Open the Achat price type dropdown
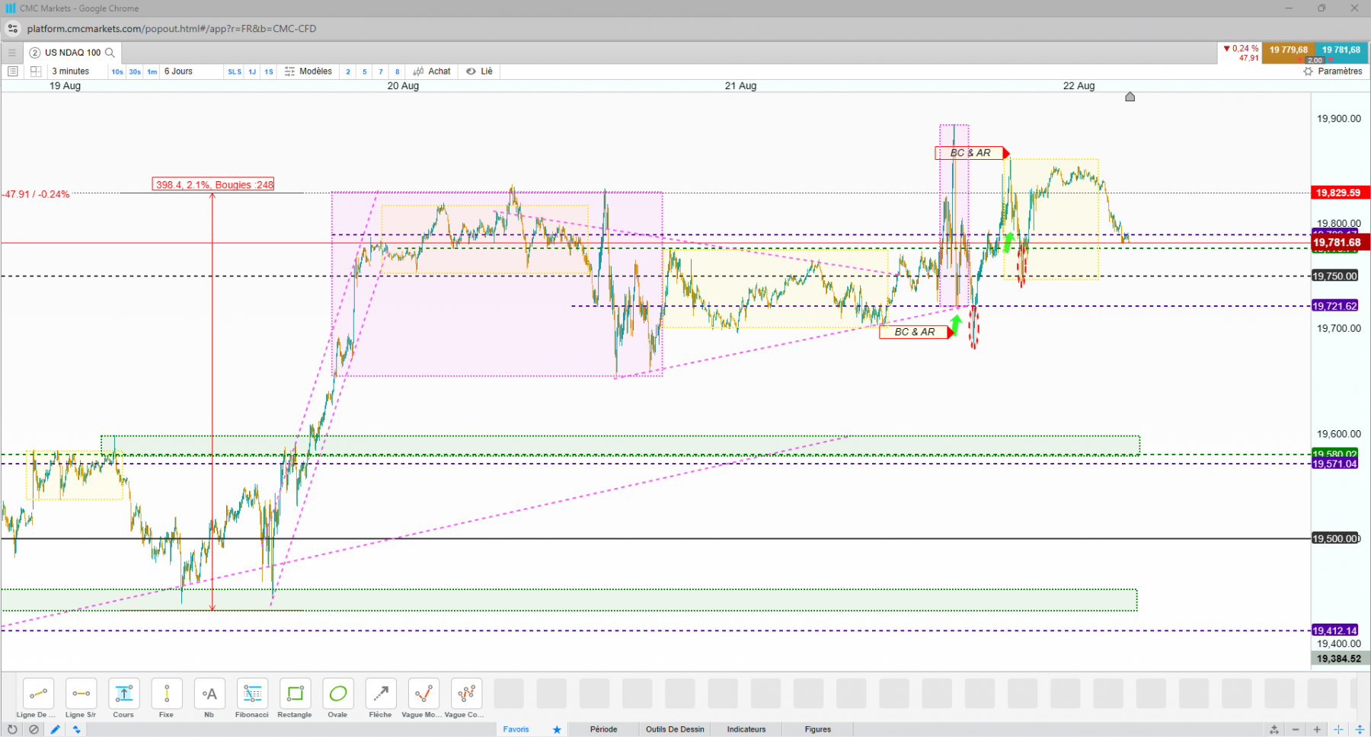Screen dimensions: 1371x737 [432, 72]
